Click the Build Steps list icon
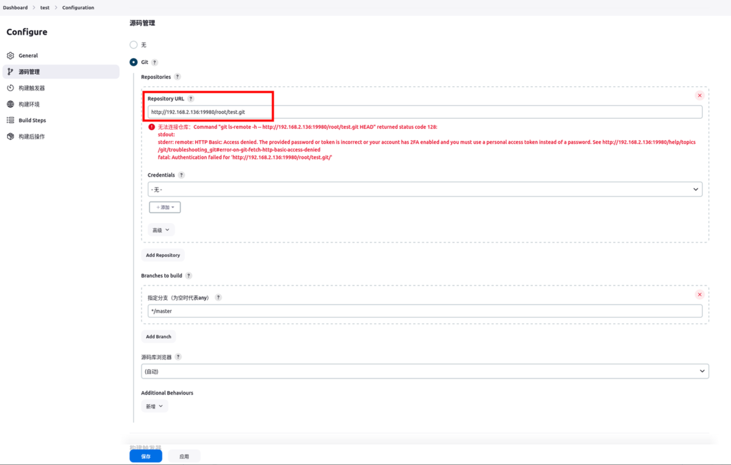 (x=10, y=120)
